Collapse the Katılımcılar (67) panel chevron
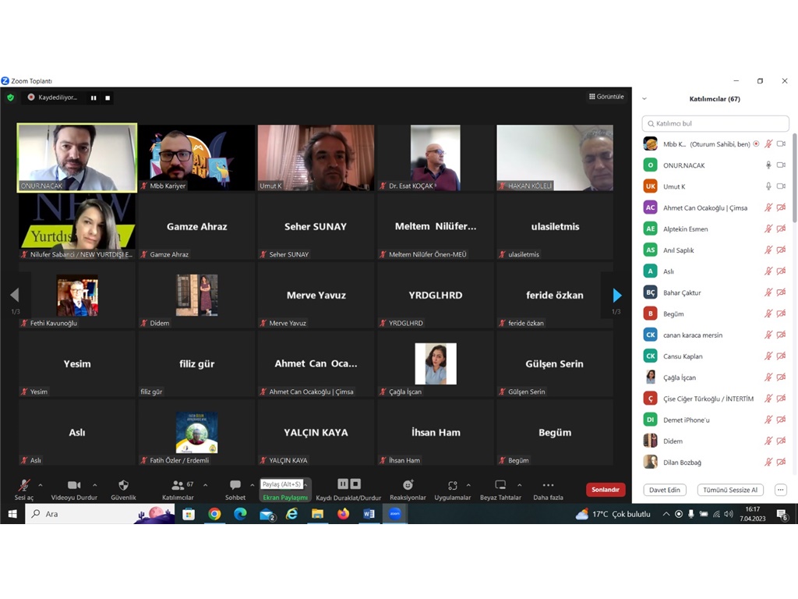Screen dimensions: 798x599 tap(644, 99)
